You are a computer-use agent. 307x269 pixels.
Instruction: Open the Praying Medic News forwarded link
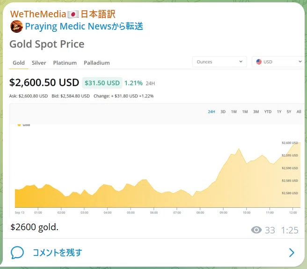coord(84,26)
